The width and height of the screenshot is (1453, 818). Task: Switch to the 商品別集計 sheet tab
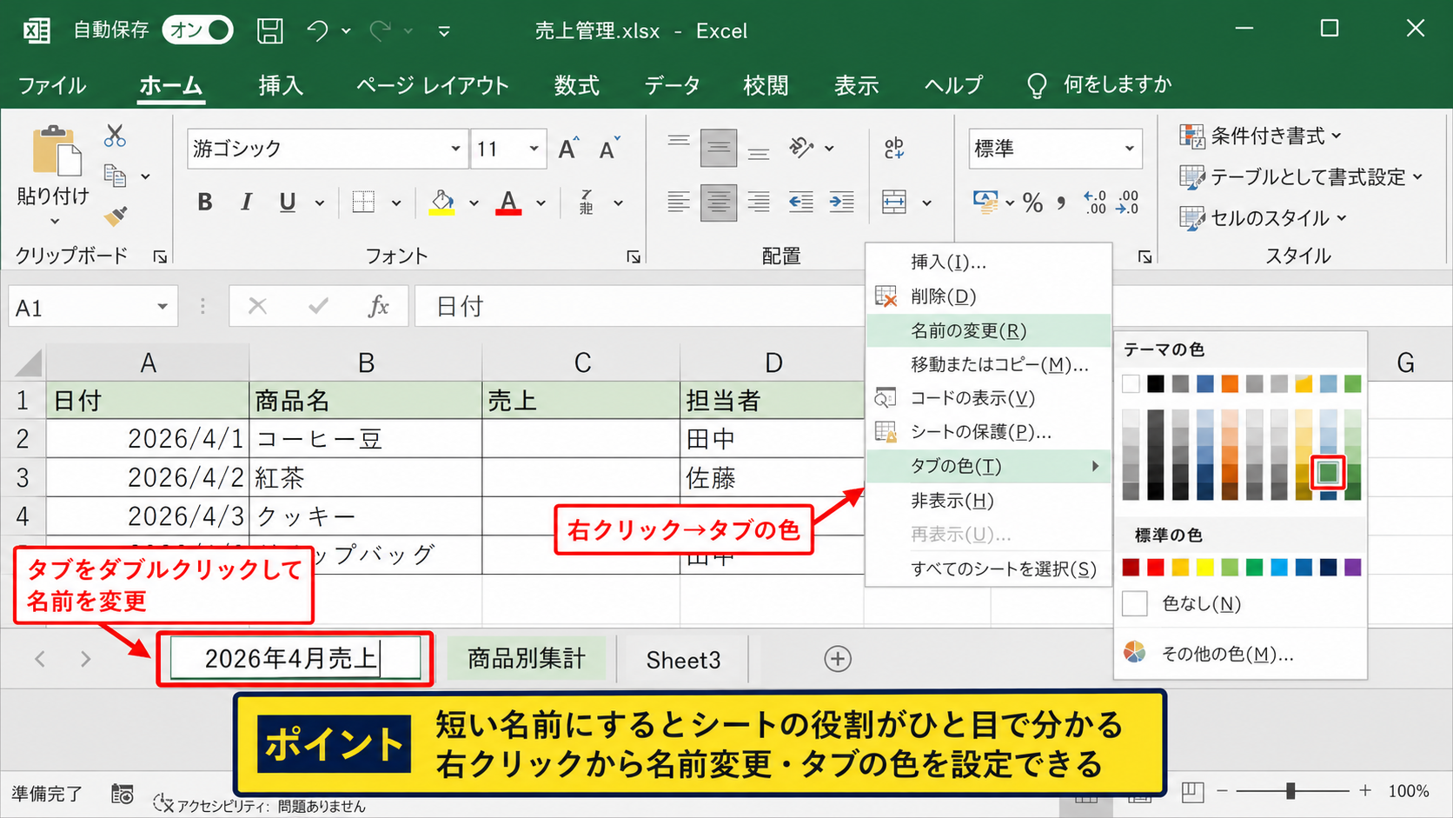click(527, 659)
